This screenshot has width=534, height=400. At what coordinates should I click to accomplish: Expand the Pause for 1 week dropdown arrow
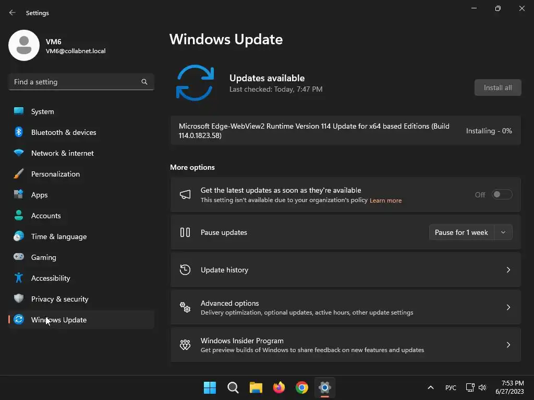point(503,232)
